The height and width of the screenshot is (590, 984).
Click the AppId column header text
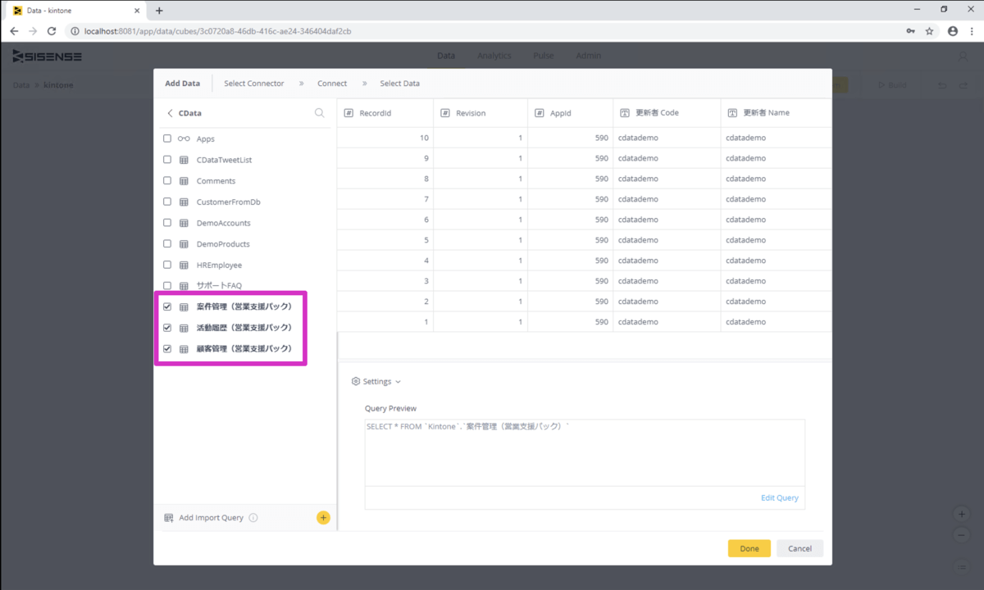pyautogui.click(x=561, y=113)
